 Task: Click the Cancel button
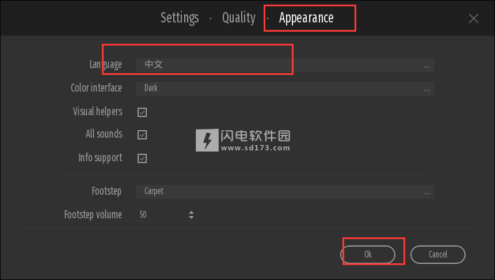438,255
